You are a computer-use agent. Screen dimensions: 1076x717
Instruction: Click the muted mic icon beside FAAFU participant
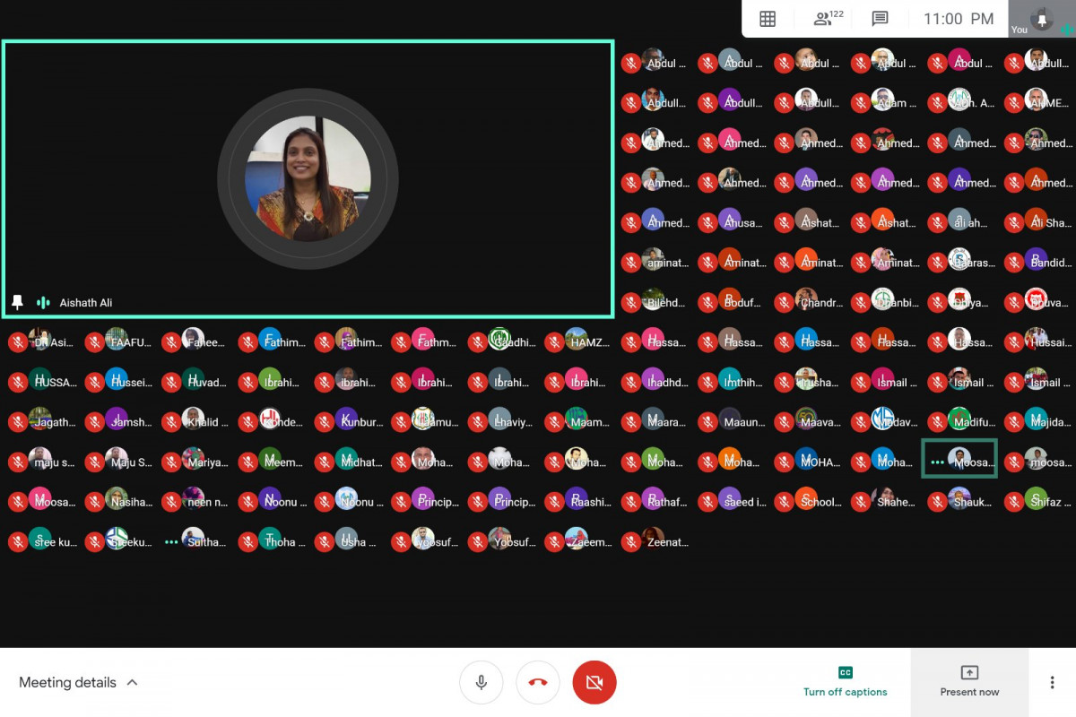(94, 342)
